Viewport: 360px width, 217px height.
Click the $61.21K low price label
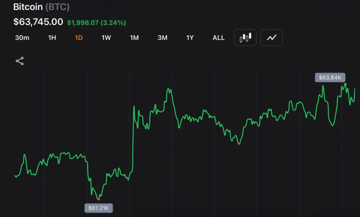pos(99,208)
